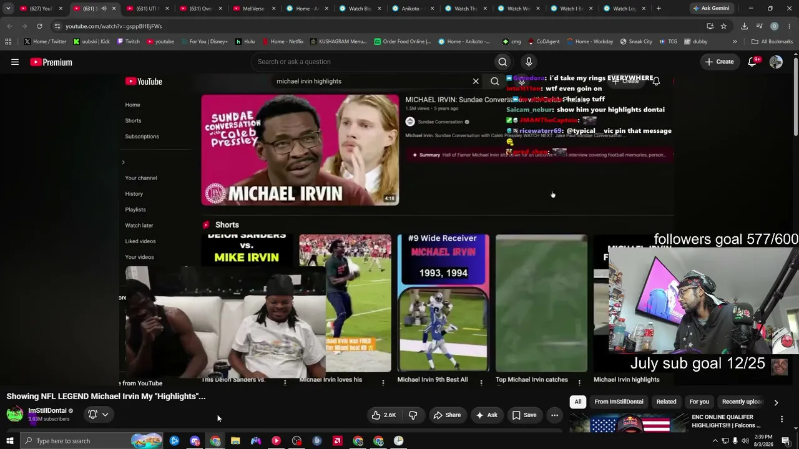Open Chrome three-dot menu
The width and height of the screenshot is (799, 449).
(789, 26)
